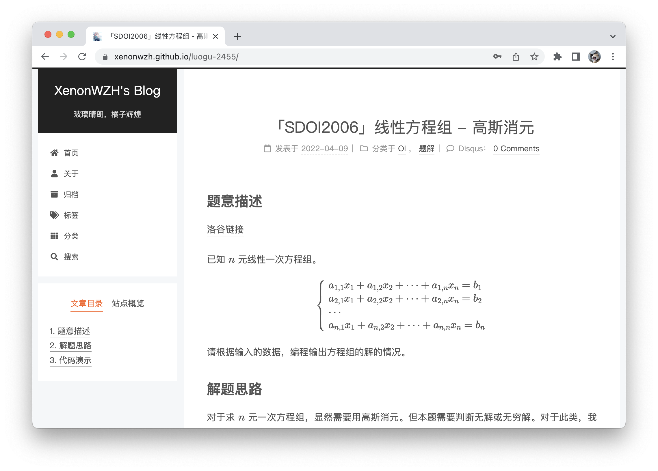Bookmark the page with the star icon
This screenshot has height=471, width=658.
(x=534, y=57)
